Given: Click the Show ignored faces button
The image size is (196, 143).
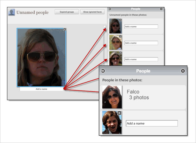Looking at the screenshot, I should (x=92, y=12).
